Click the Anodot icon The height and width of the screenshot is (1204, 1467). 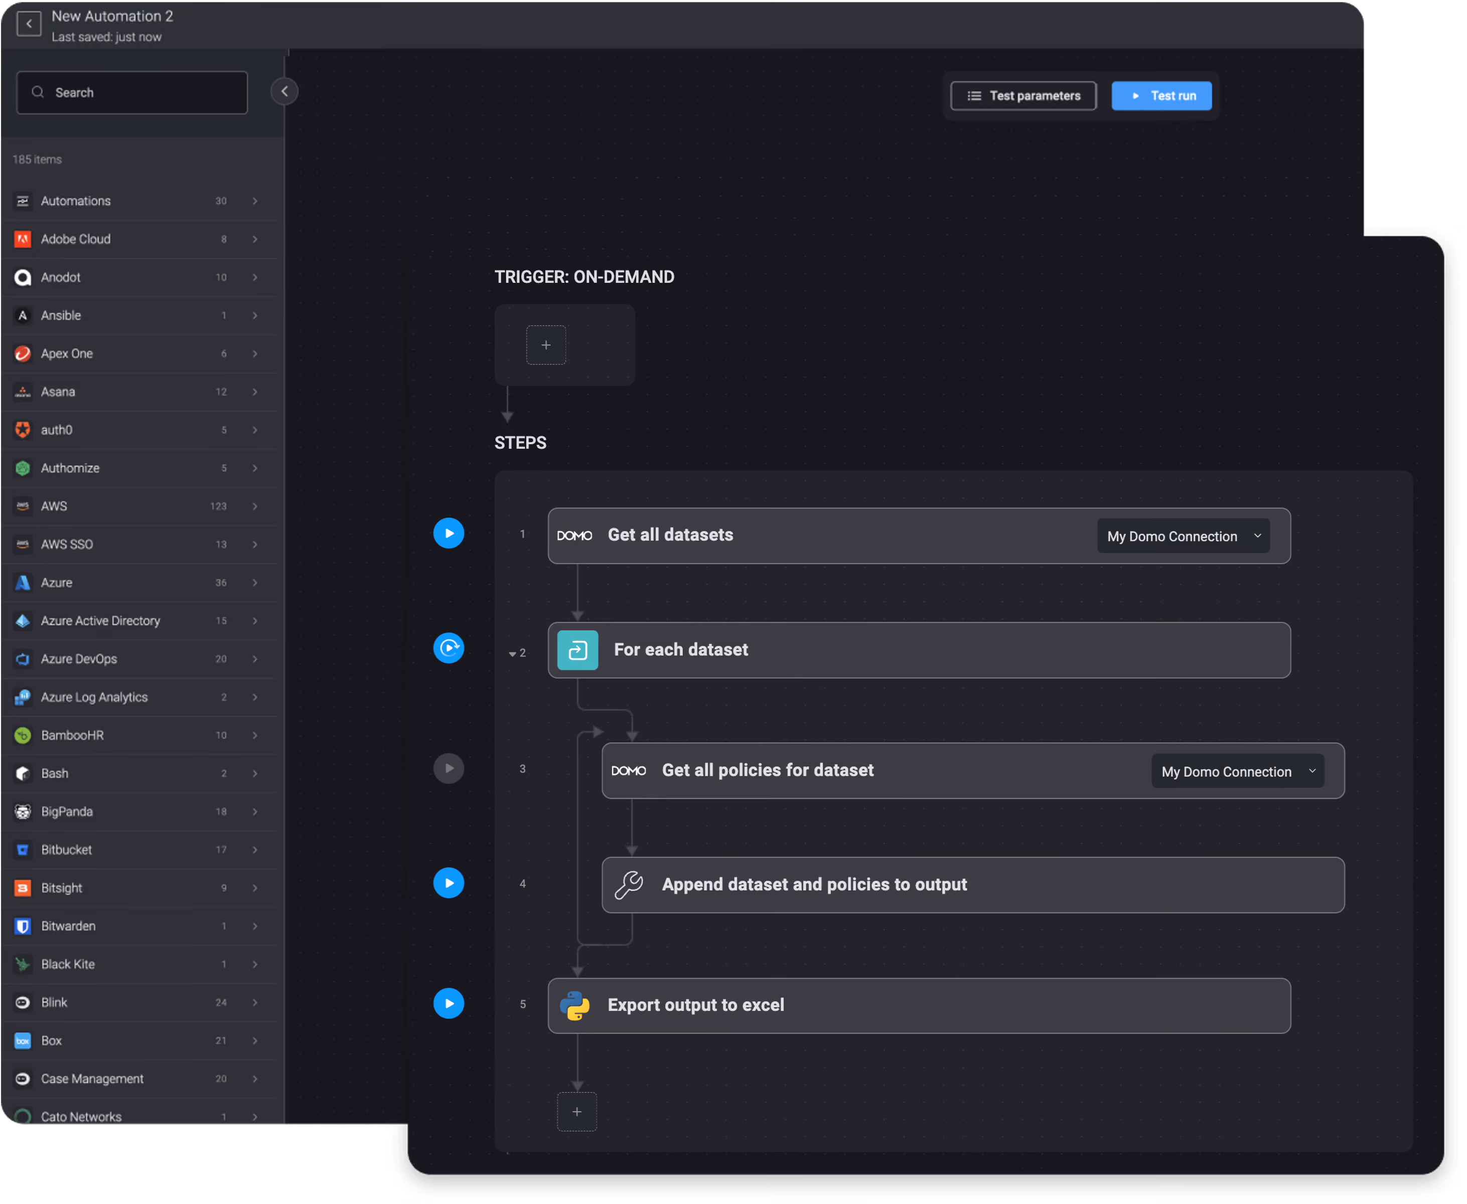pyautogui.click(x=23, y=277)
